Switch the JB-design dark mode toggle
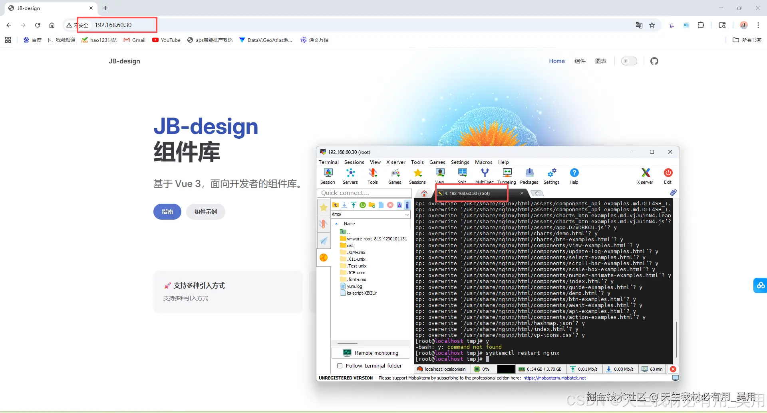 pos(629,61)
